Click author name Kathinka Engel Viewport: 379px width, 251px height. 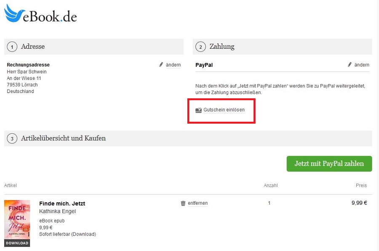pyautogui.click(x=58, y=211)
